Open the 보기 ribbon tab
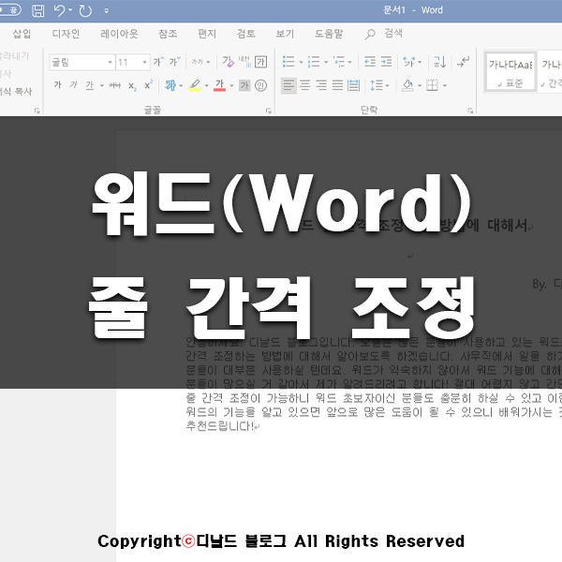Screen dimensions: 562x562 (x=285, y=34)
